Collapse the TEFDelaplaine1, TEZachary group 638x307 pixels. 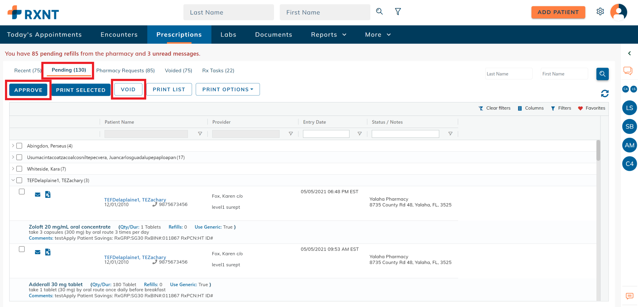click(x=13, y=180)
